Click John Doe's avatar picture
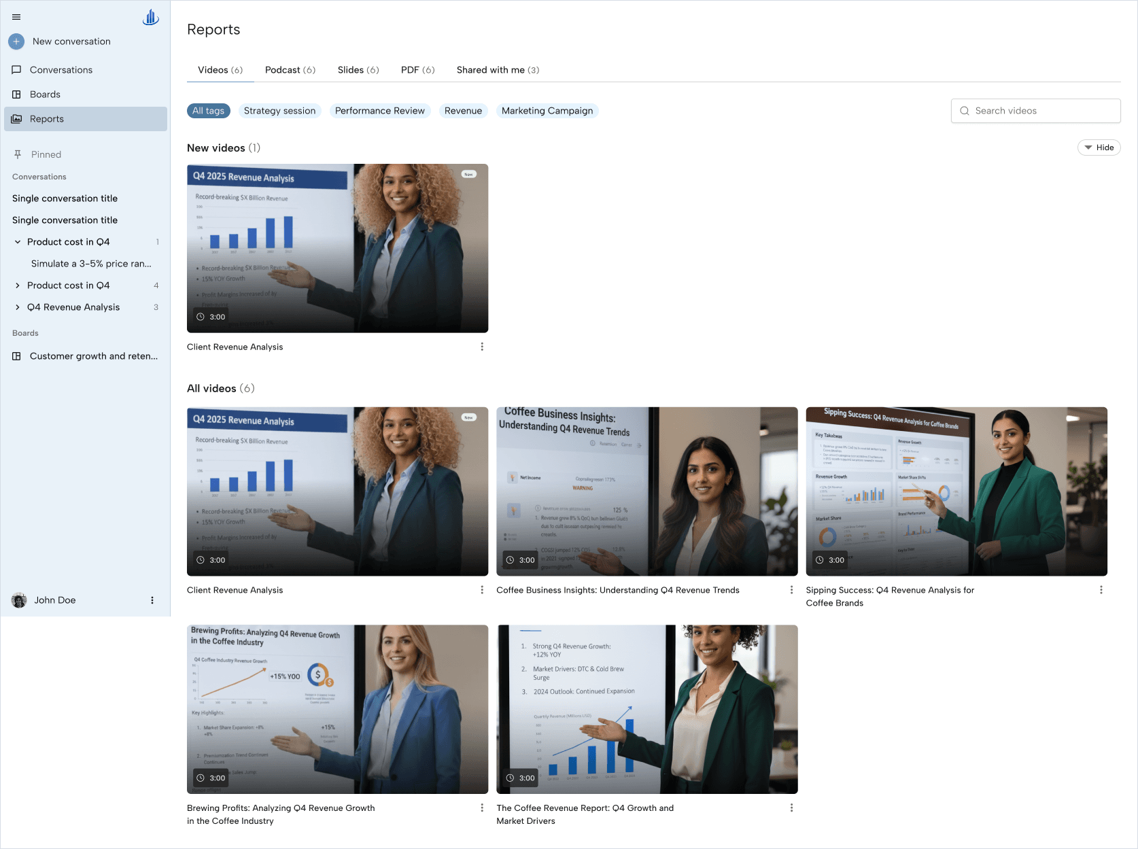This screenshot has height=849, width=1138. 19,600
